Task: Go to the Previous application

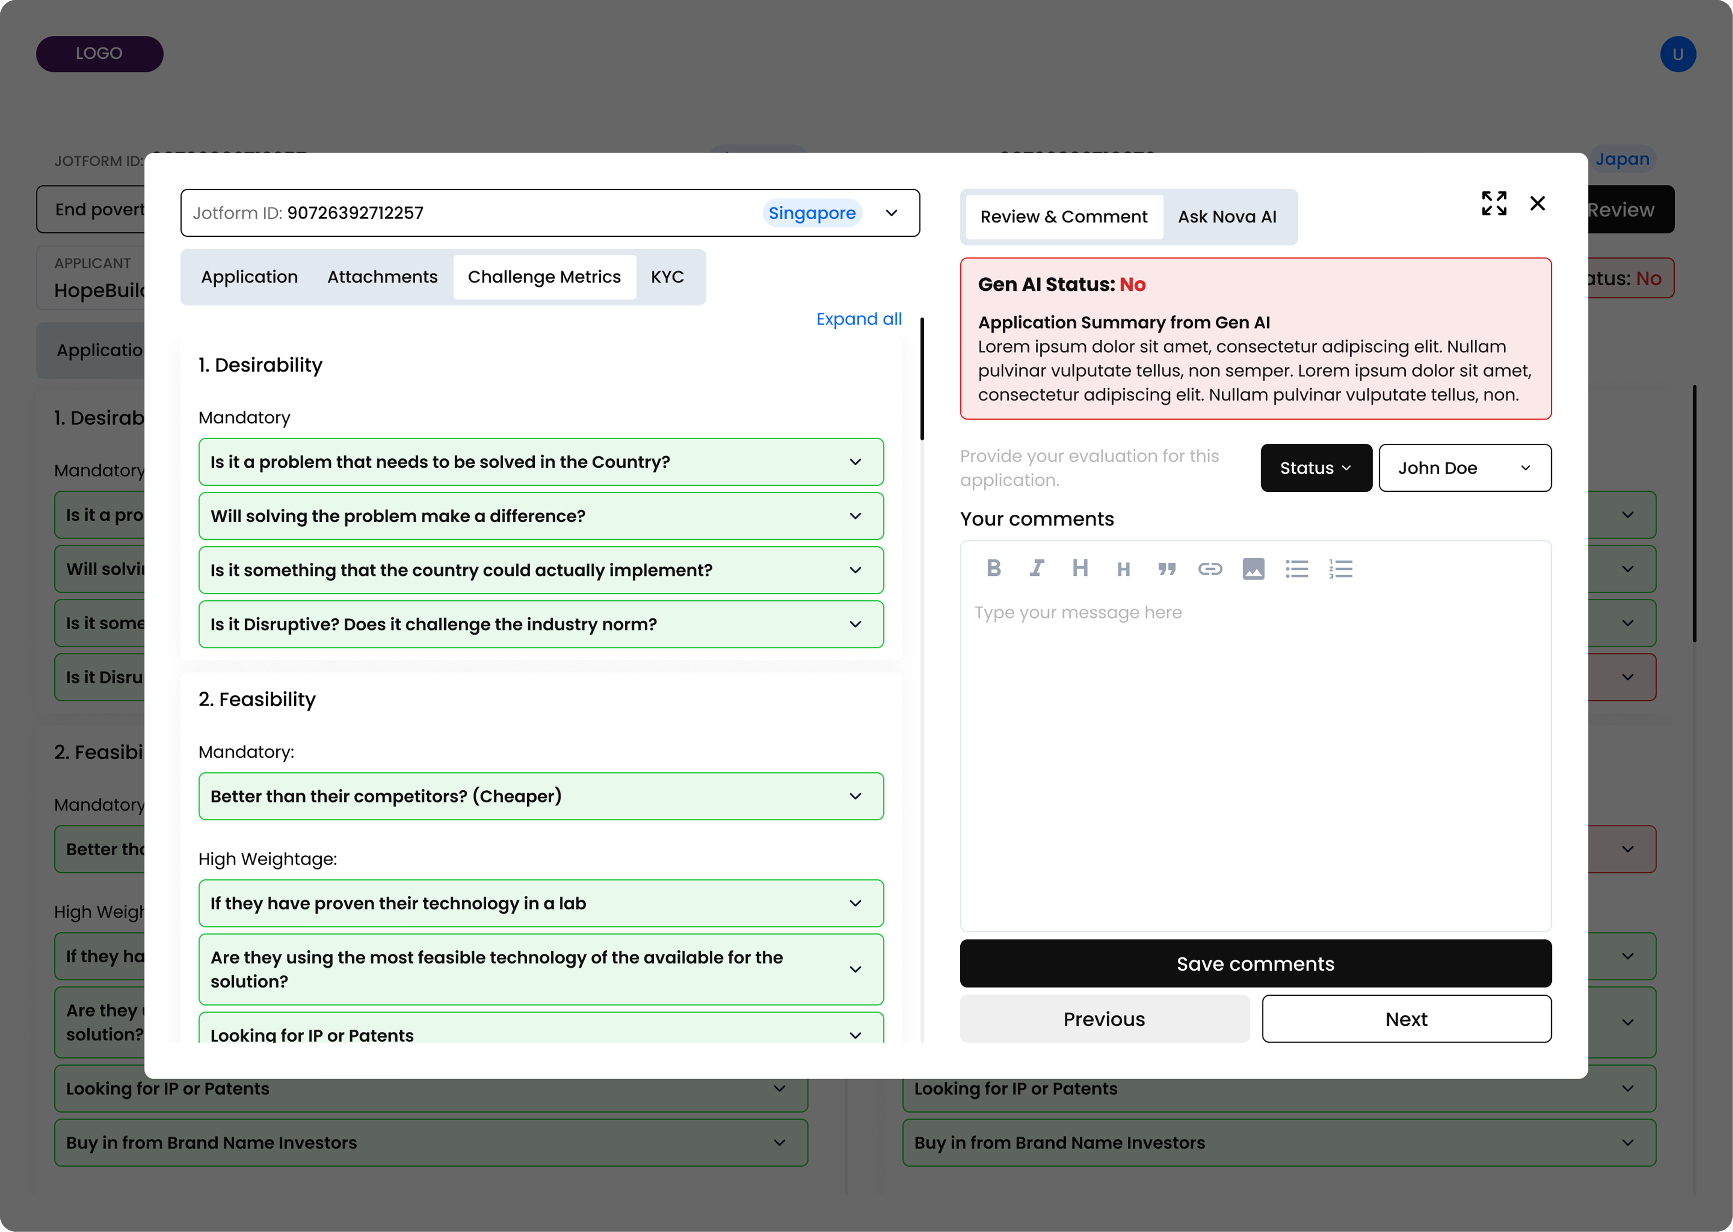Action: tap(1104, 1019)
